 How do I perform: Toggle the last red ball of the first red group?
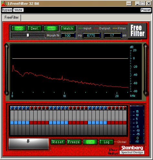pyautogui.click(x=47, y=108)
